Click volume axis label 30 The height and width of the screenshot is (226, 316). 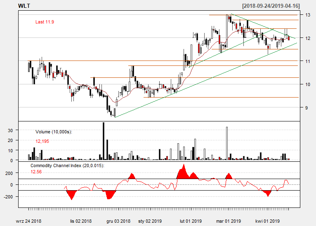pyautogui.click(x=10, y=130)
